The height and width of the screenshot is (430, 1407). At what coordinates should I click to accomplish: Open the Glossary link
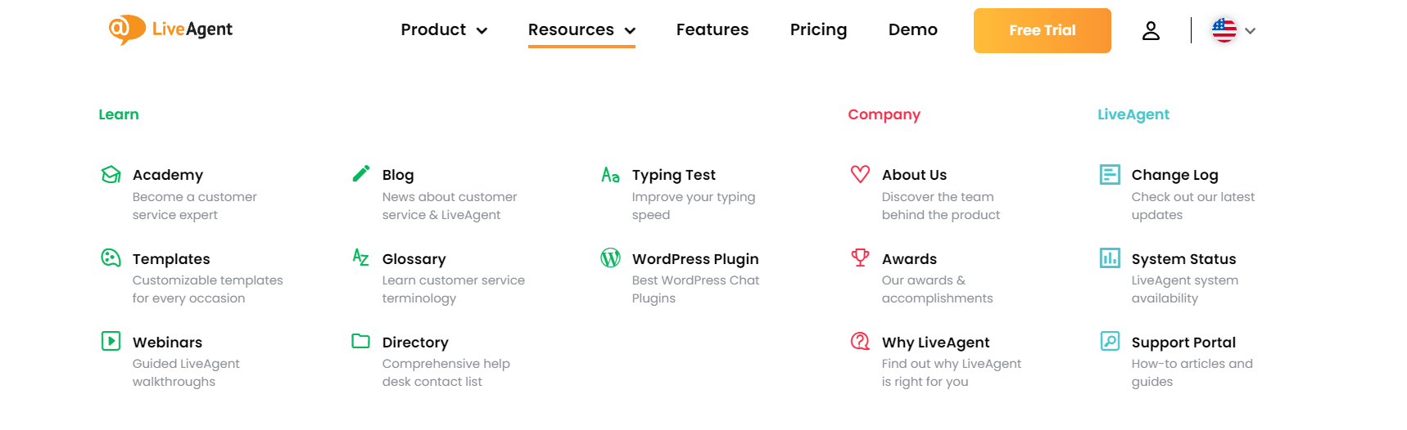(414, 259)
